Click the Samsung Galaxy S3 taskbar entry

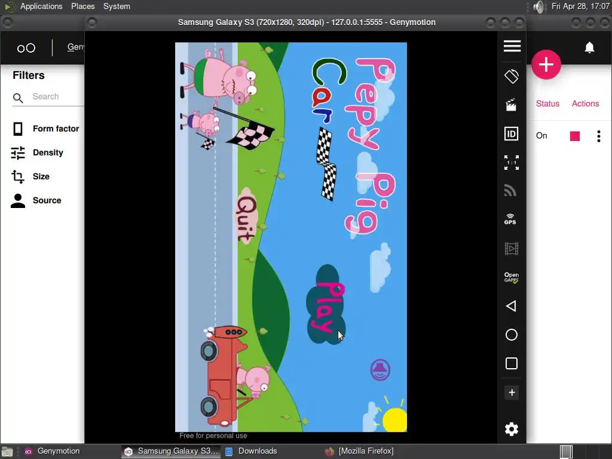pyautogui.click(x=171, y=451)
